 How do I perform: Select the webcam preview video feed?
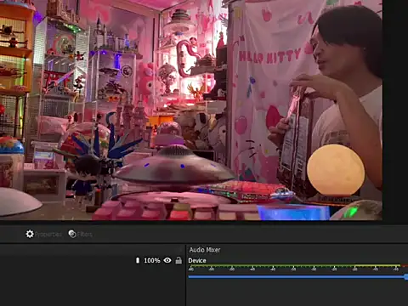(x=191, y=110)
